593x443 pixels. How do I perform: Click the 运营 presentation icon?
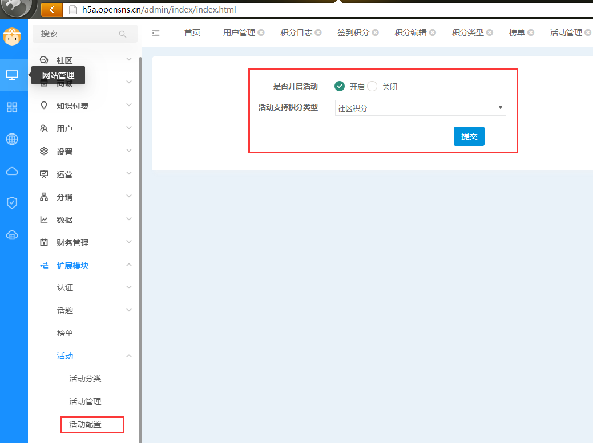coord(44,174)
